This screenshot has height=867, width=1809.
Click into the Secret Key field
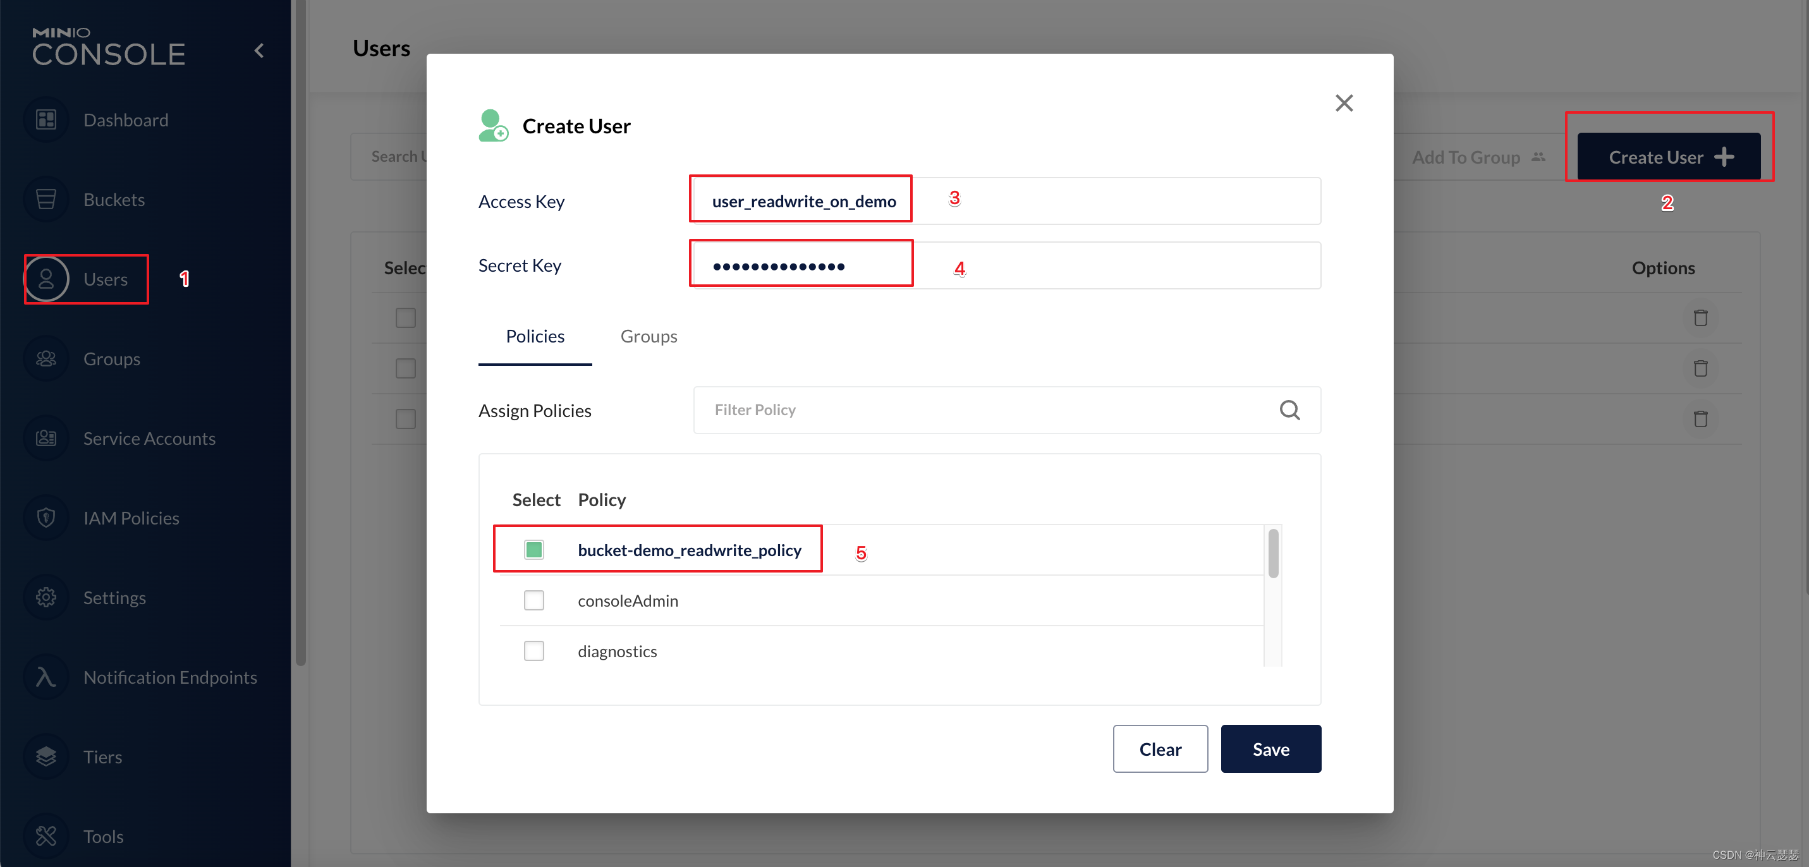pos(1004,265)
